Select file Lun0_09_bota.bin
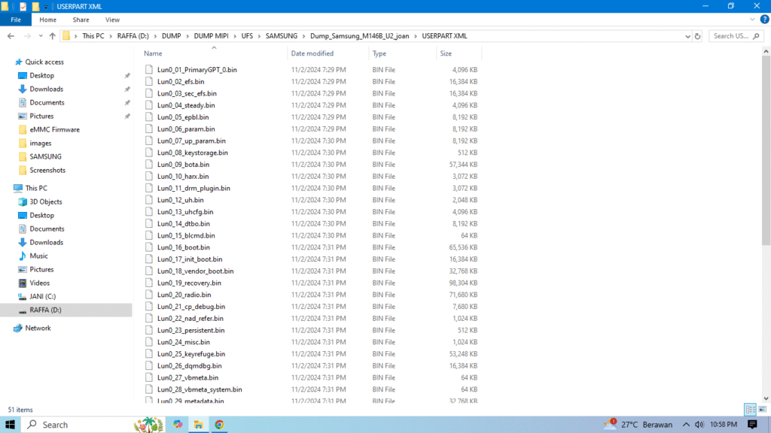Viewport: 771px width, 433px height. click(x=183, y=165)
